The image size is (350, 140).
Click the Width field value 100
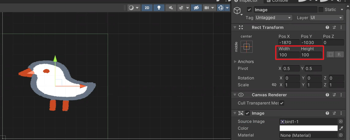[289, 55]
